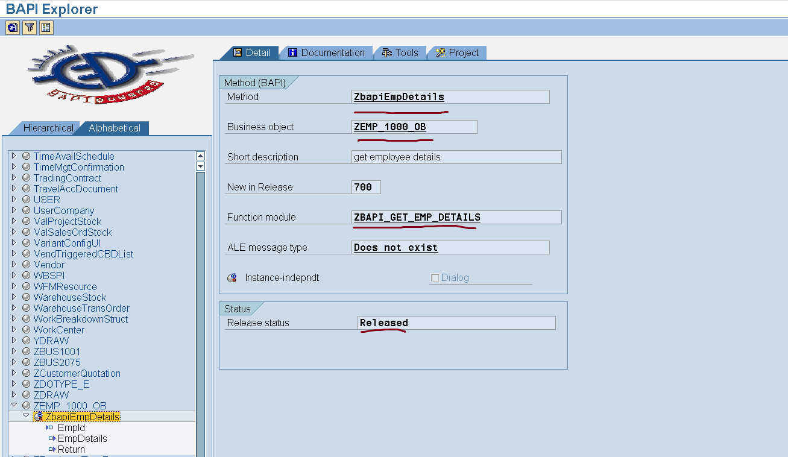Open the Legend display icon in the toolbar
Viewport: 788px width, 457px height.
coord(45,27)
